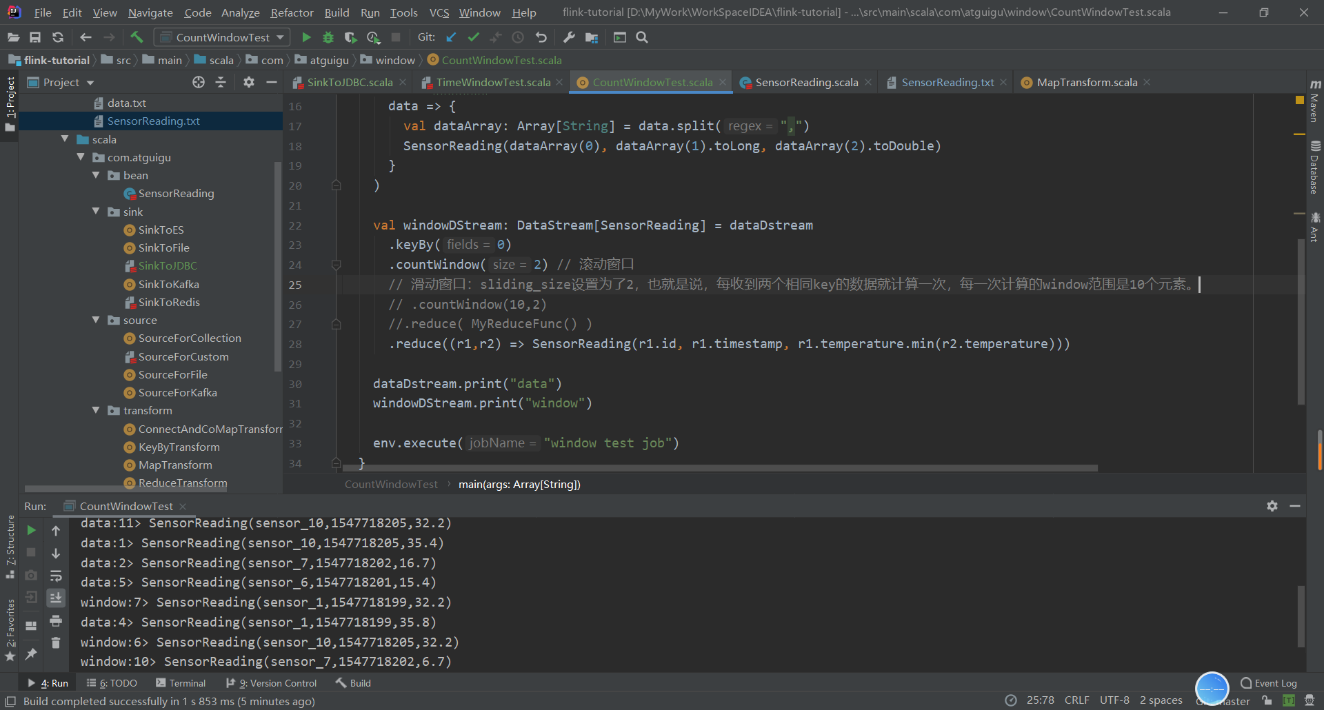Select SourceForCustom in project tree

pyautogui.click(x=183, y=356)
